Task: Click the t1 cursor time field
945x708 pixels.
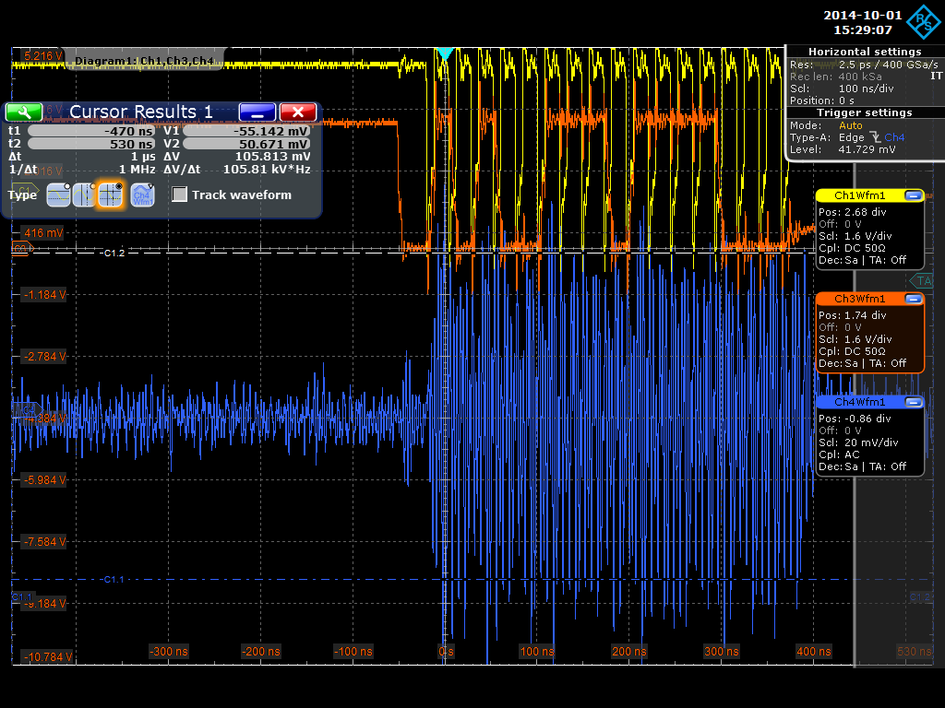Action: [92, 131]
